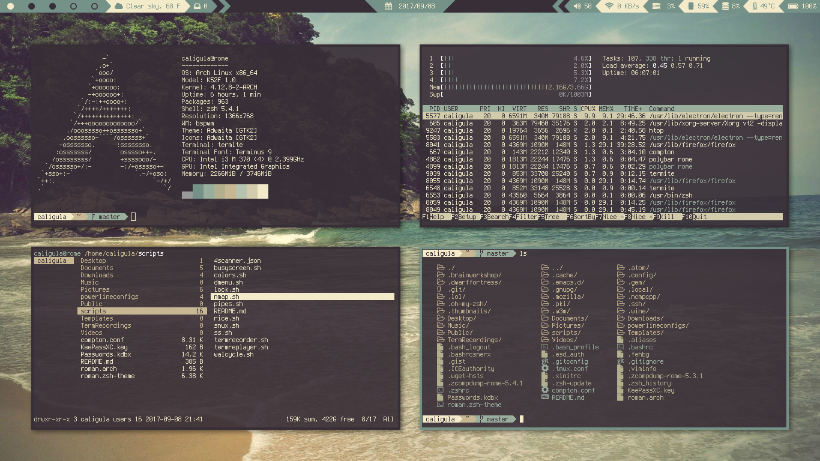The width and height of the screenshot is (820, 461).
Task: Click the gear icon beside compton.conf in ls output
Action: coord(544,390)
